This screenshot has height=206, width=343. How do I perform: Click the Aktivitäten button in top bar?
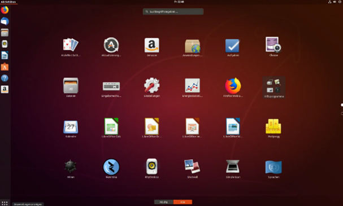(x=8, y=2)
